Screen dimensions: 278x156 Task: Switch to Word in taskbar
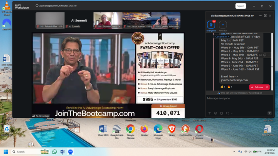pos(63,152)
